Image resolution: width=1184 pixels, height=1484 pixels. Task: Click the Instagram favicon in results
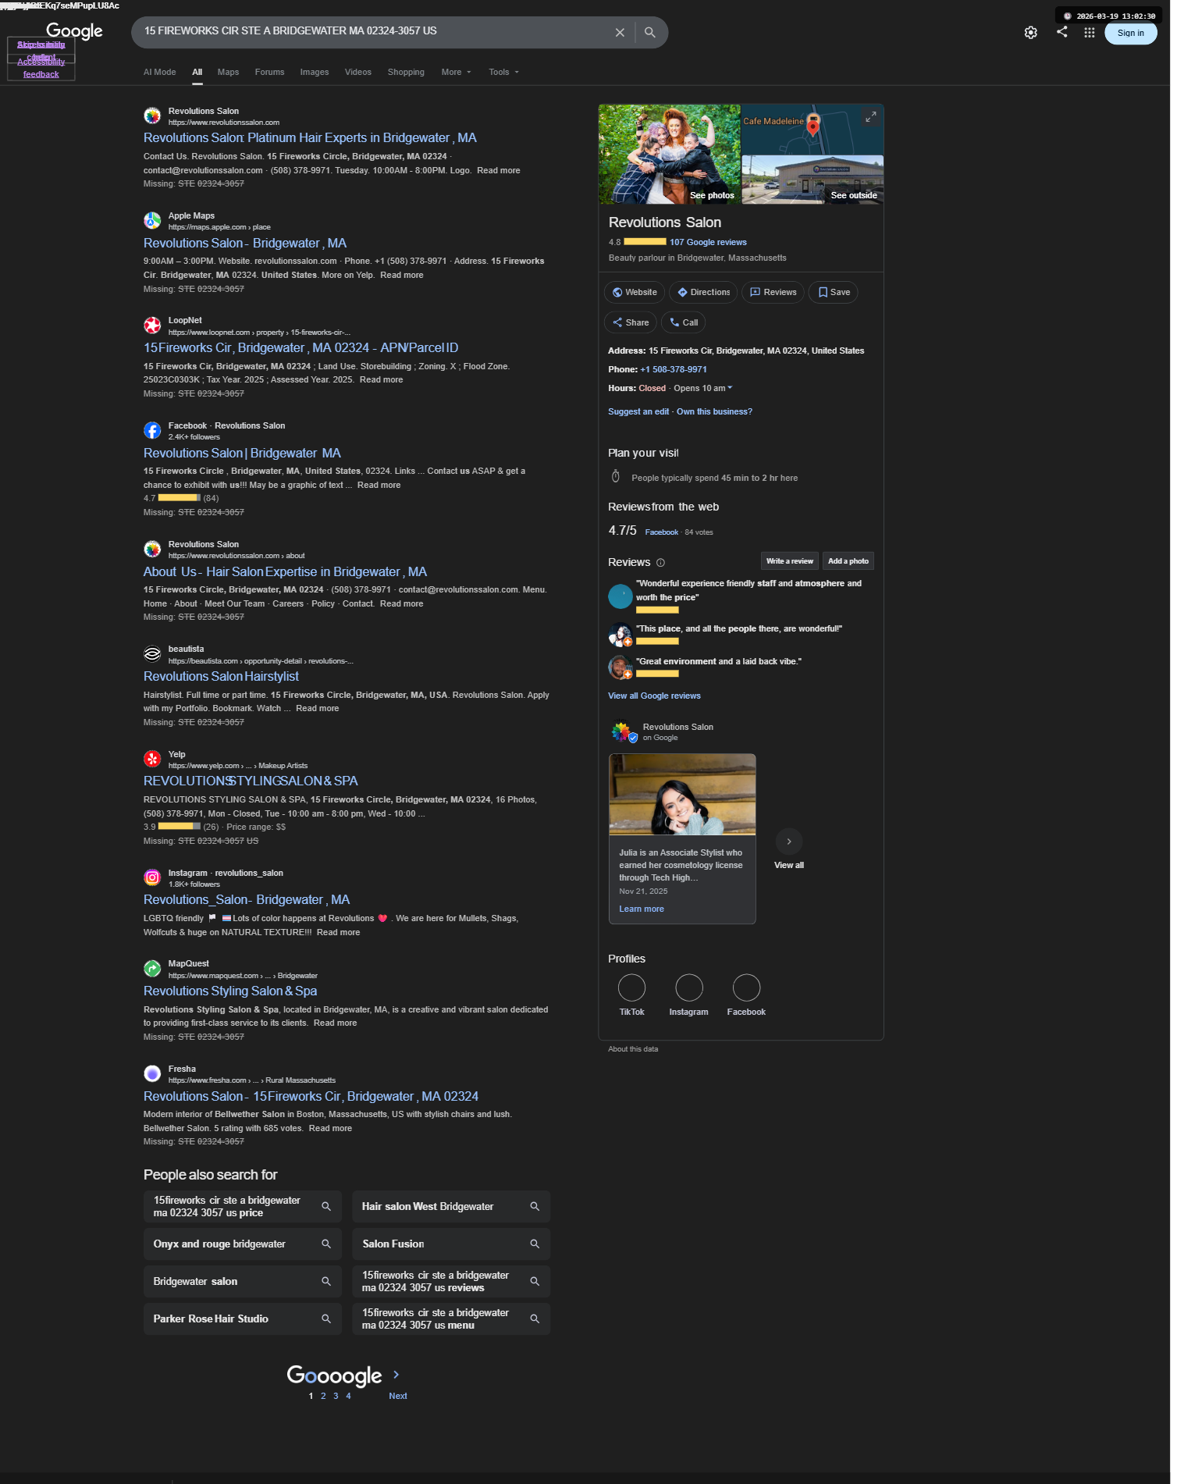153,877
